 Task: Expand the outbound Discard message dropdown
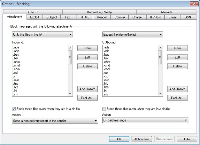click(x=145, y=120)
